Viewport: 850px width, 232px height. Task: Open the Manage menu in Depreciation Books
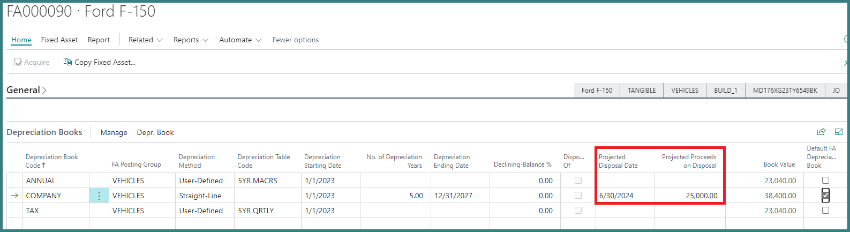tap(114, 132)
